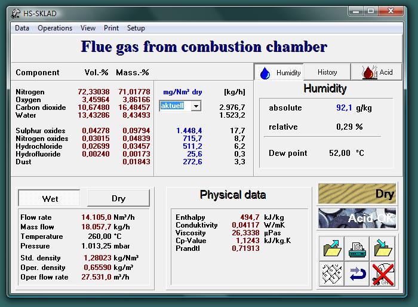The height and width of the screenshot is (307, 418).
Task: Open the Print menu
Action: [111, 28]
